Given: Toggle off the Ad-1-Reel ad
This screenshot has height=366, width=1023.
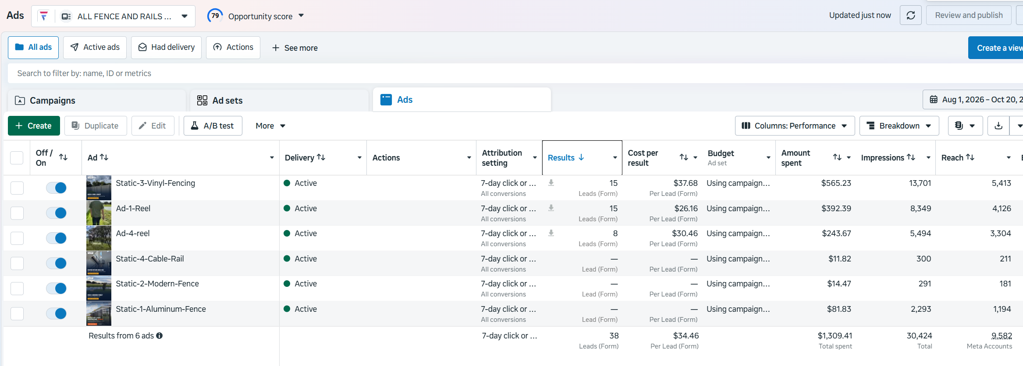Looking at the screenshot, I should point(56,213).
